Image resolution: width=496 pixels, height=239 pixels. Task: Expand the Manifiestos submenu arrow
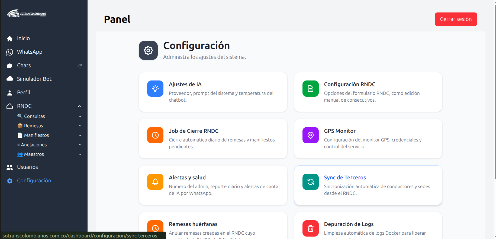pos(80,135)
